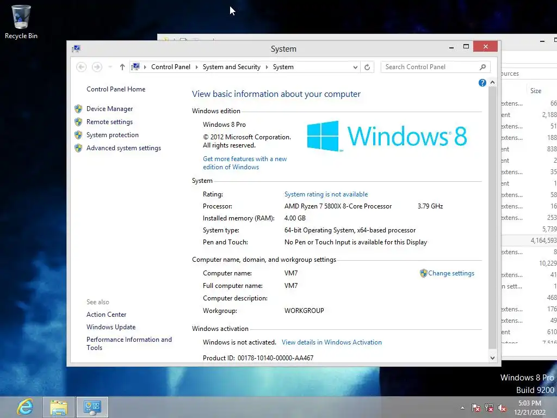Minimize the System window
The width and height of the screenshot is (557, 418).
point(451,47)
